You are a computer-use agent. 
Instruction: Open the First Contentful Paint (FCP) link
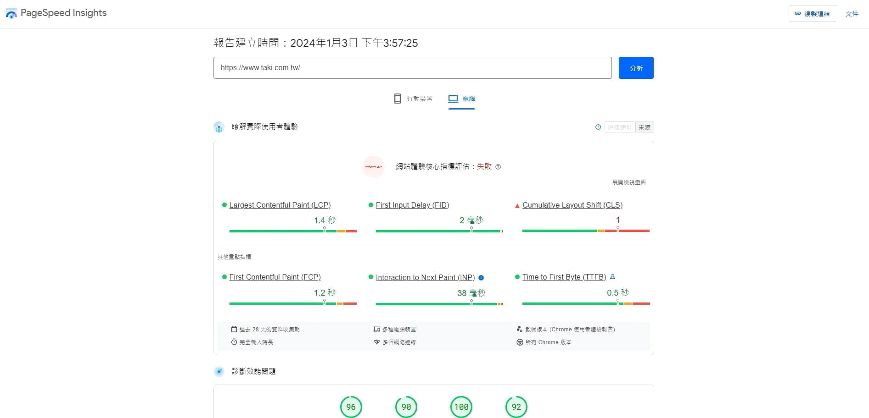(275, 277)
